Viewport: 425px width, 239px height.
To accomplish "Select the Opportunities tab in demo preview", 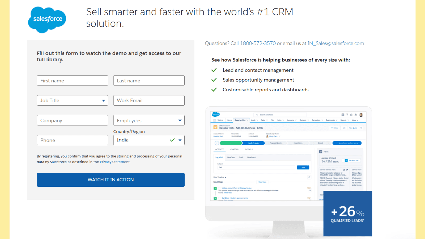I will (x=241, y=120).
